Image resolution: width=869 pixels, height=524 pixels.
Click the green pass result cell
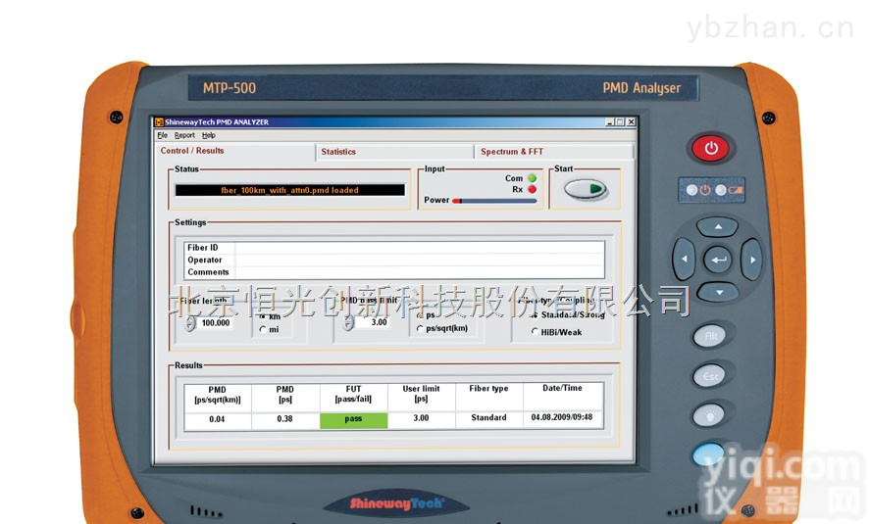pyautogui.click(x=353, y=419)
